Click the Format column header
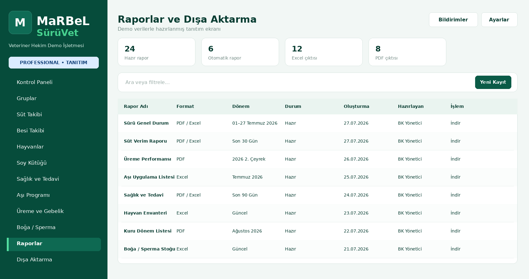This screenshot has width=529, height=279. pos(185,106)
